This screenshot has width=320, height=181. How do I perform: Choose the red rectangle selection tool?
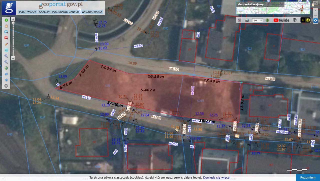coord(6,38)
